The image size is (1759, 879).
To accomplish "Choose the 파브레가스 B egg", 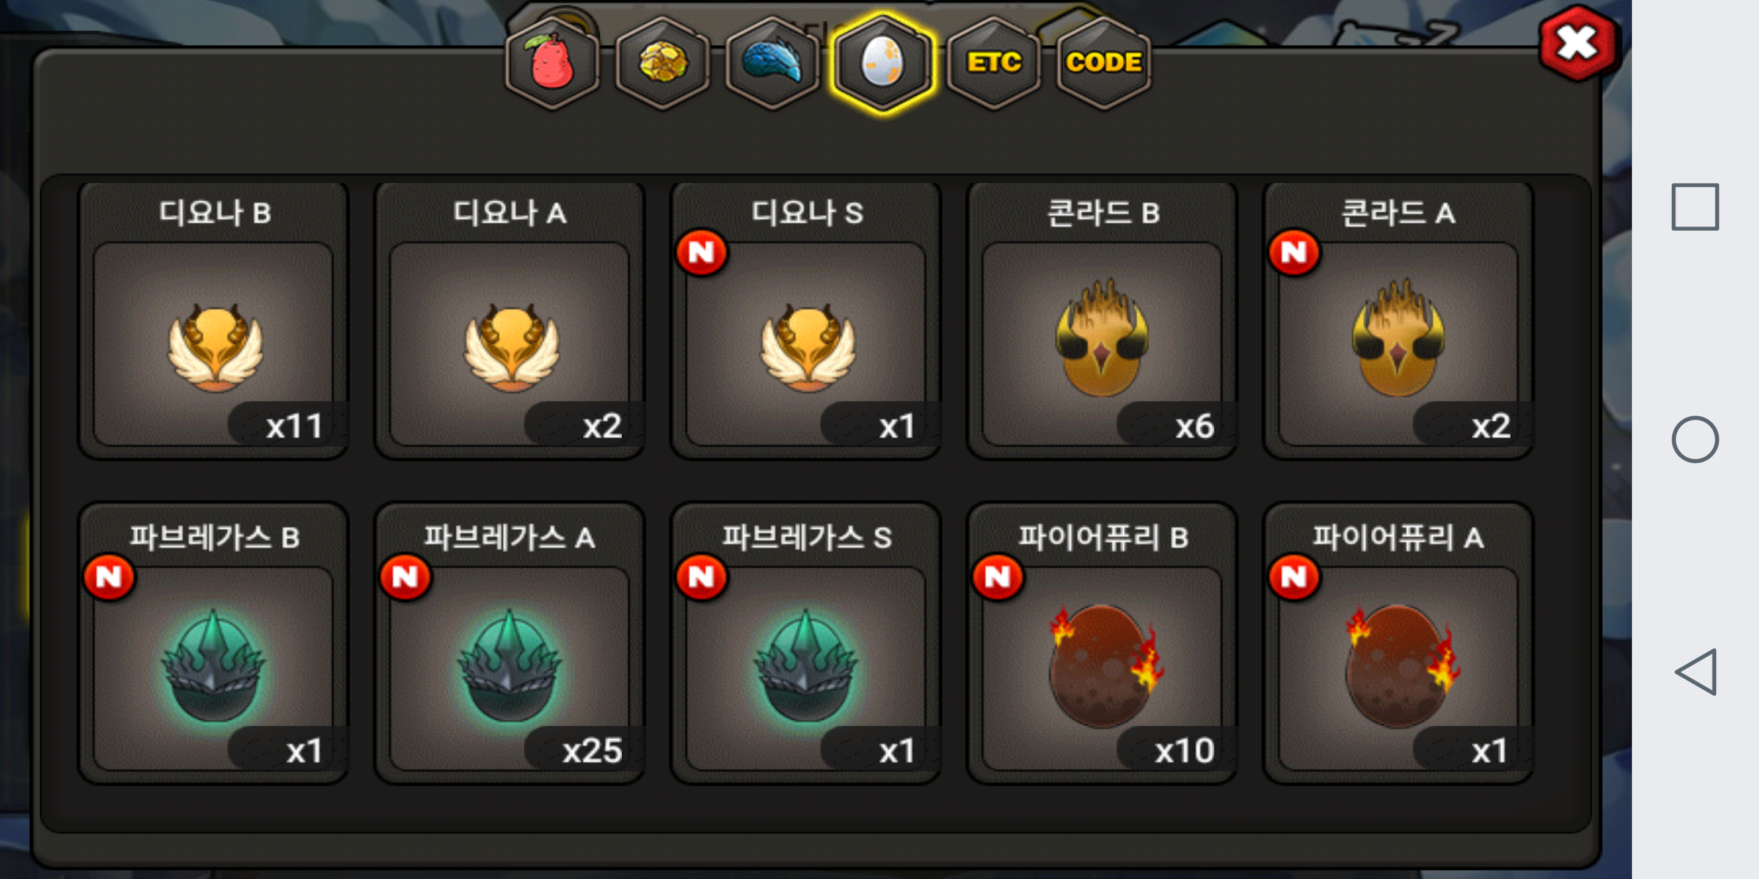I will pyautogui.click(x=214, y=644).
